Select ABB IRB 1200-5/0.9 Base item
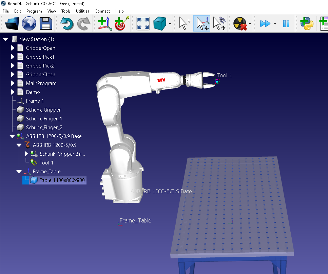The width and height of the screenshot is (328, 274). click(x=54, y=136)
